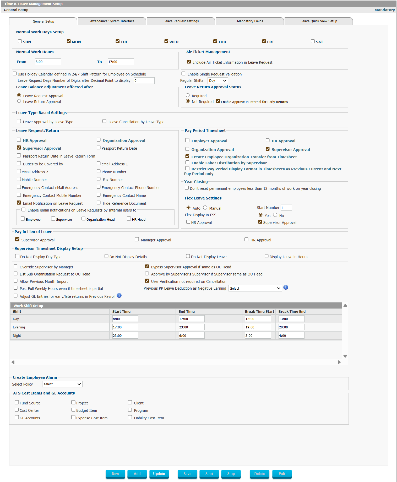Viewport: 397px width, 482px height.
Task: Check Do Not Display Leave option
Action: (x=188, y=256)
